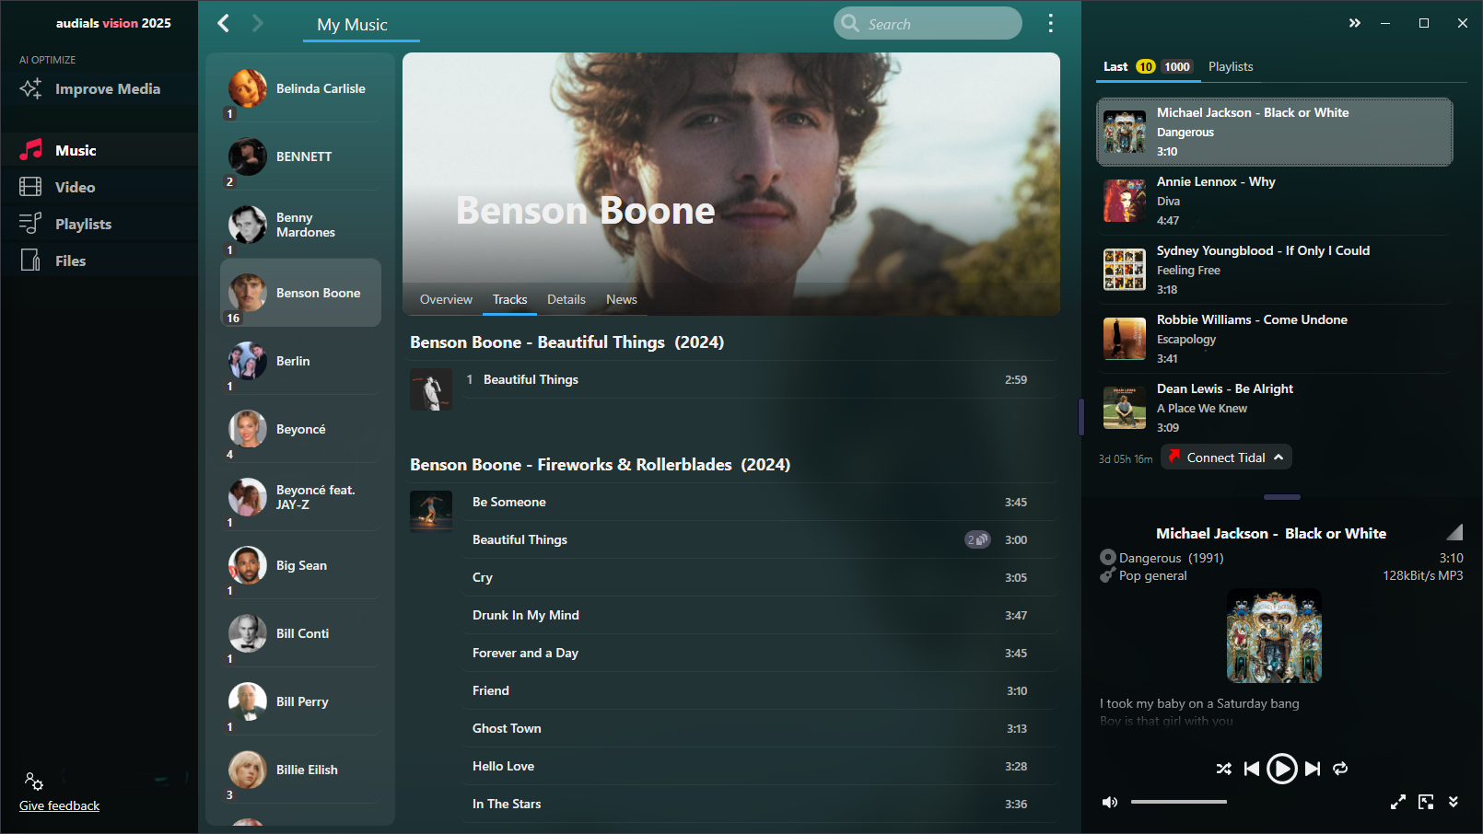Mute the player volume
The width and height of the screenshot is (1483, 834).
tap(1110, 803)
